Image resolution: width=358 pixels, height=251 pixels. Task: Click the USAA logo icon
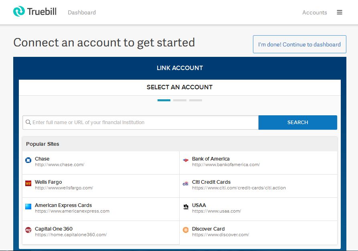186,207
